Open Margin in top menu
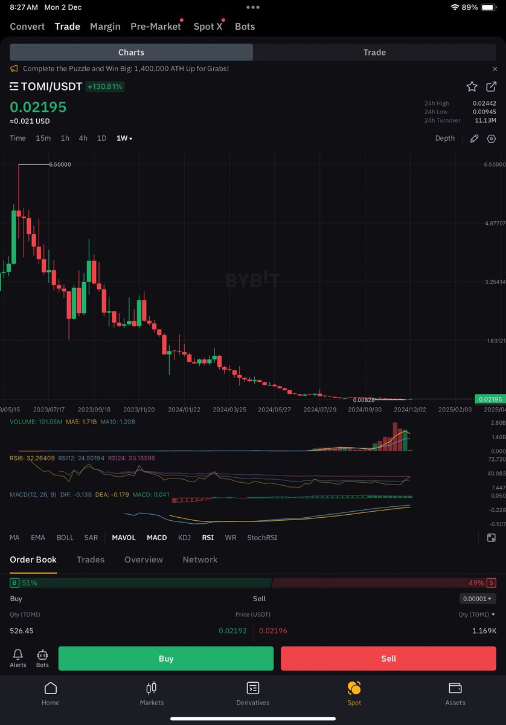Screen dimensions: 506x725 pyautogui.click(x=105, y=27)
